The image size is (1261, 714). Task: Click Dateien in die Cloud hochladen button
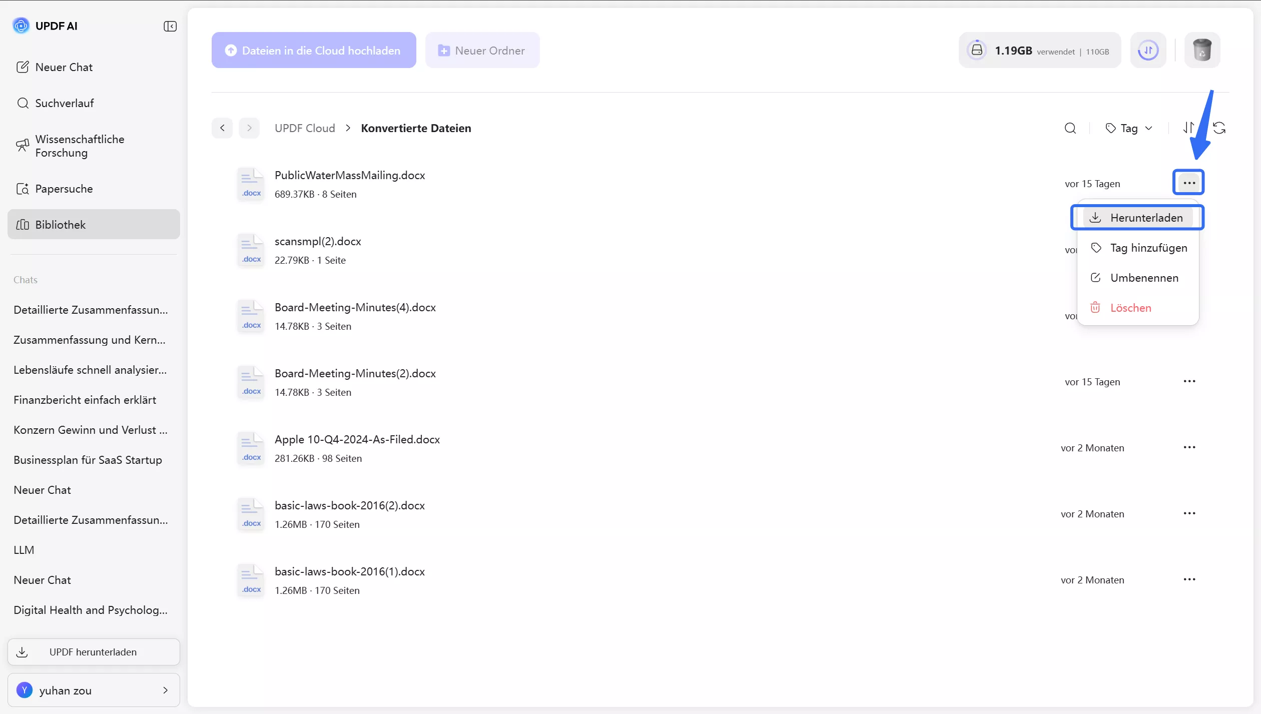[314, 50]
